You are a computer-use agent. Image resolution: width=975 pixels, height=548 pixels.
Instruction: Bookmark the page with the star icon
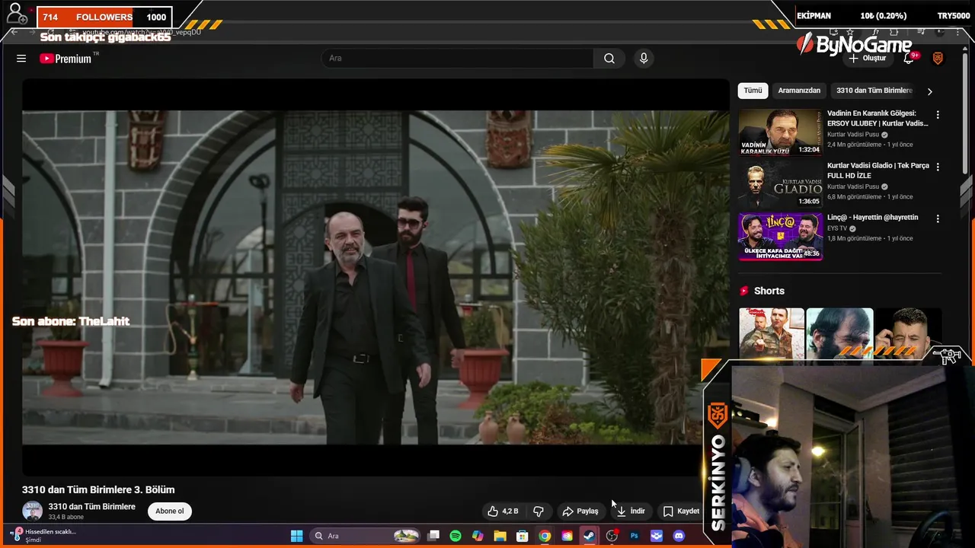pos(850,32)
